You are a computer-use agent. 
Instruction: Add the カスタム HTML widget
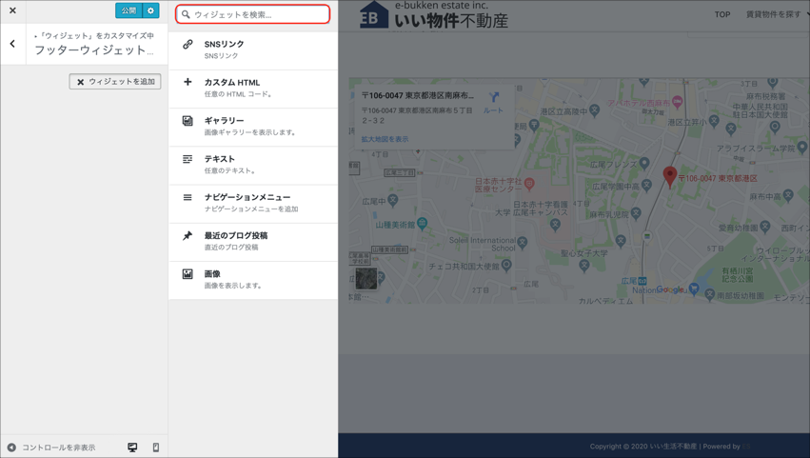click(x=252, y=88)
